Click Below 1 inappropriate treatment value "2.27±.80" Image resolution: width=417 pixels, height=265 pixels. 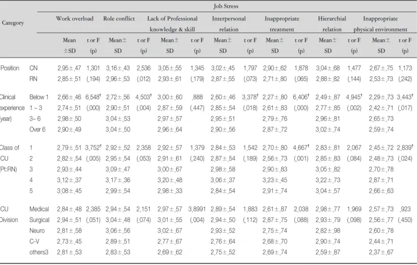tap(275, 97)
